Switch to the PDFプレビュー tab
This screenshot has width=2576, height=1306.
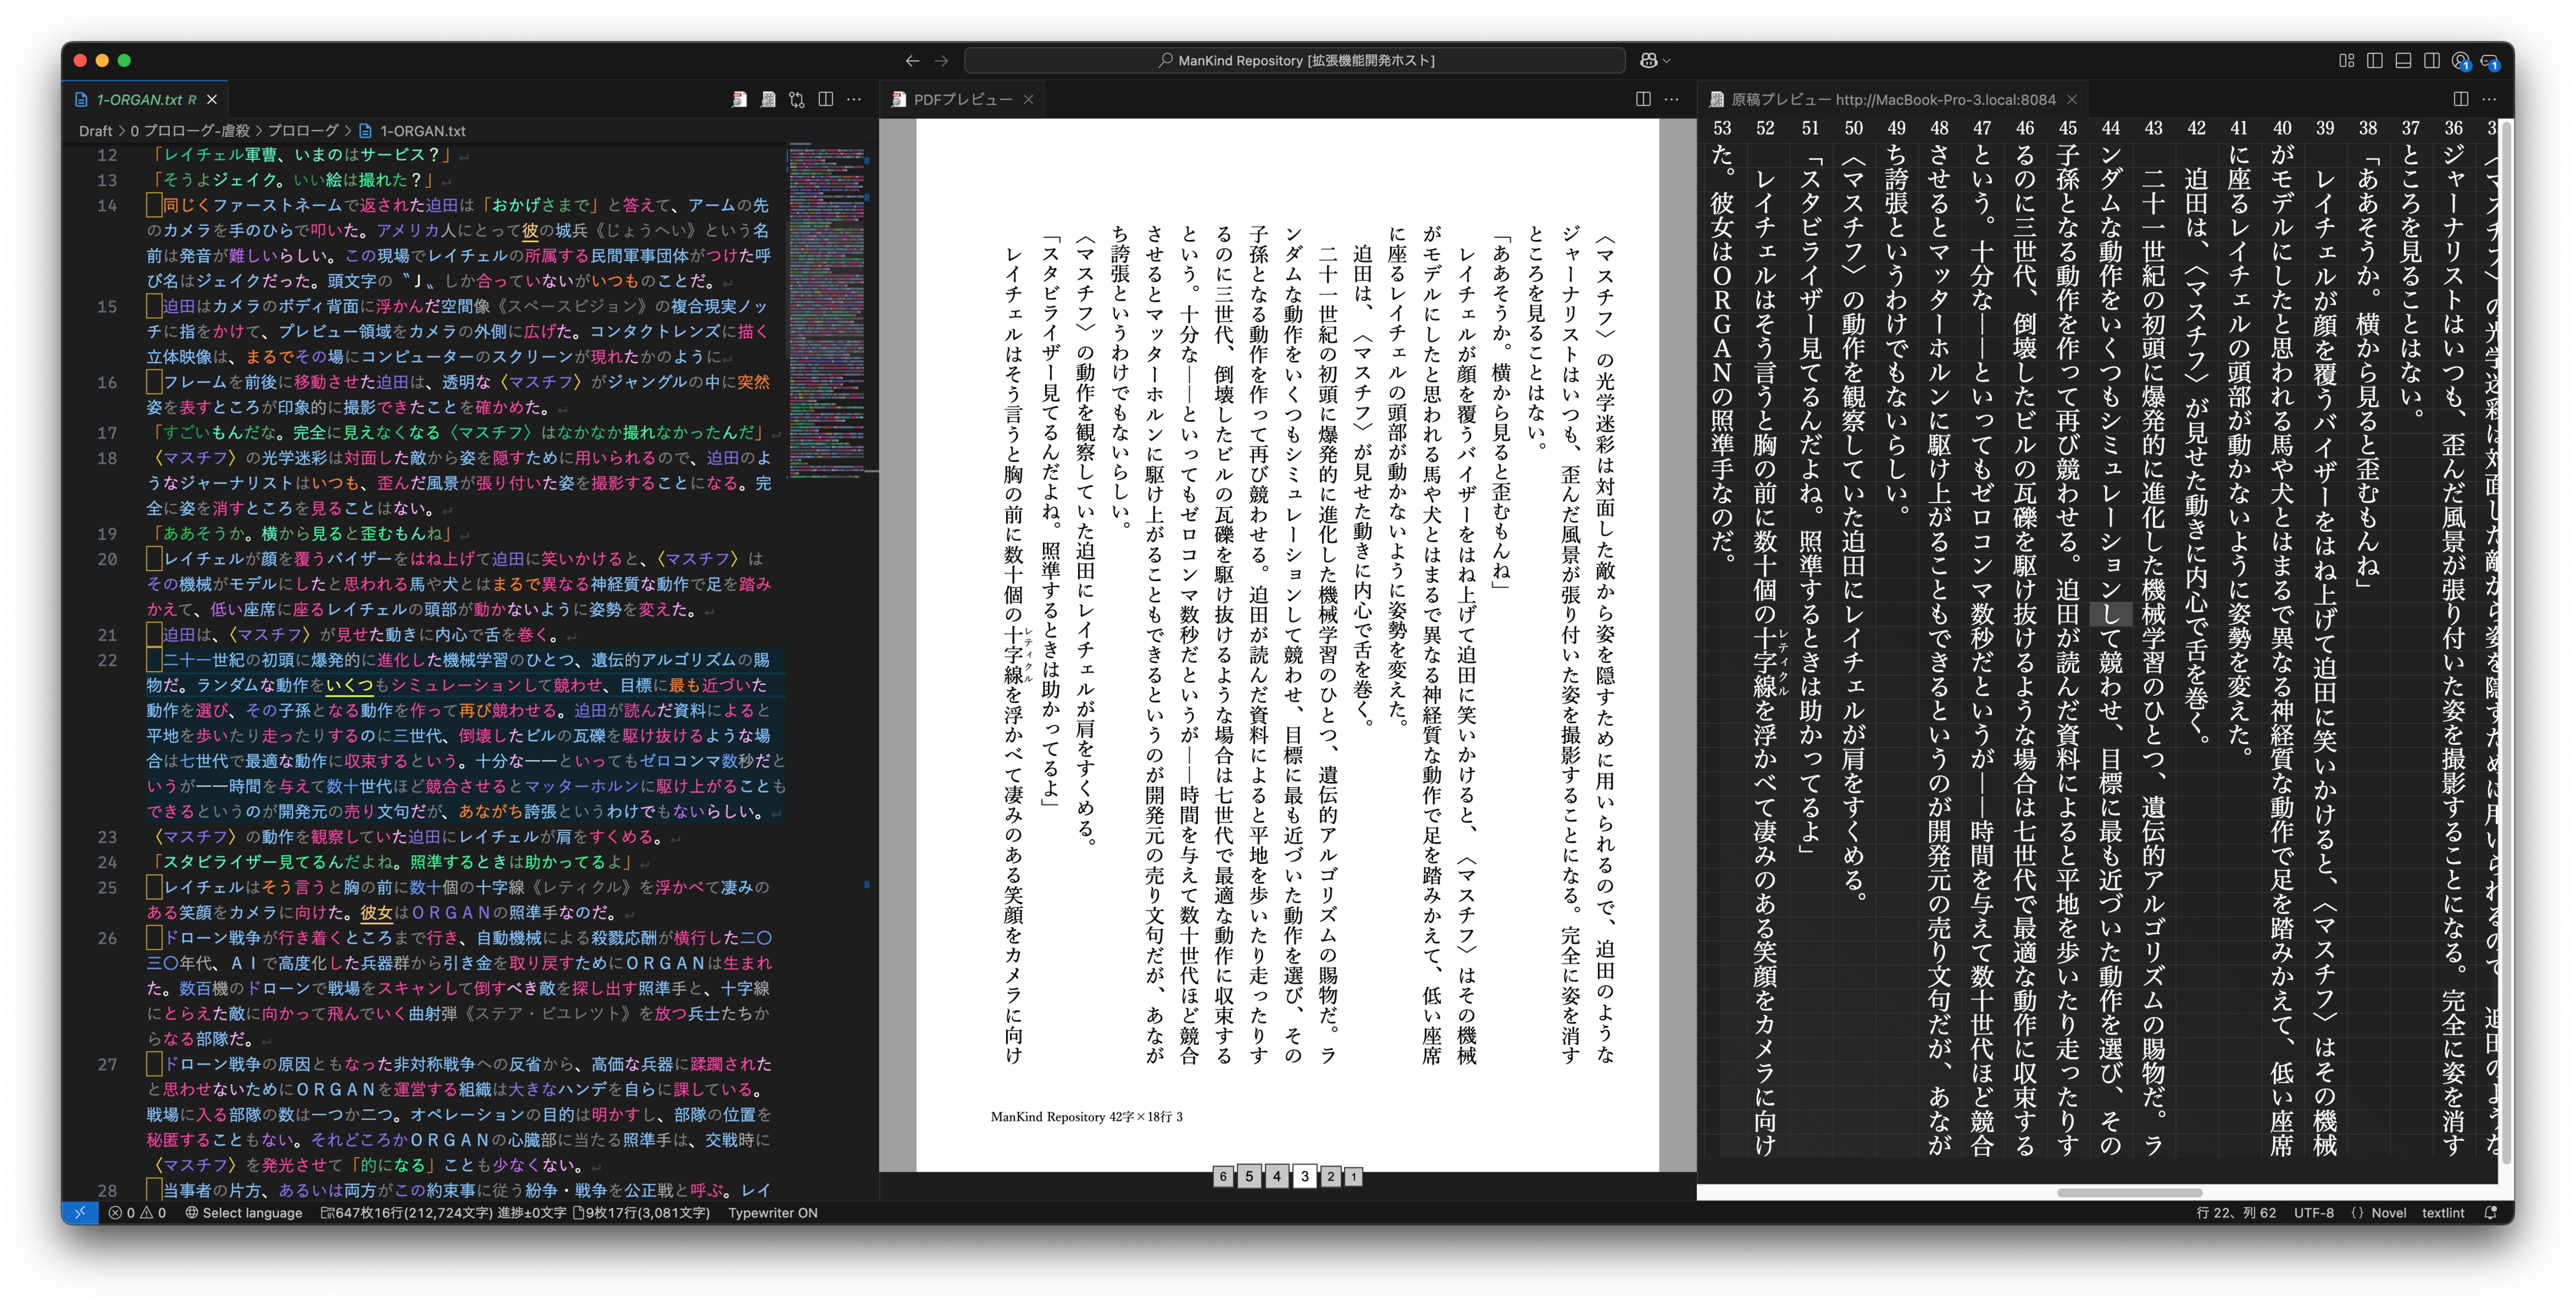coord(962,100)
